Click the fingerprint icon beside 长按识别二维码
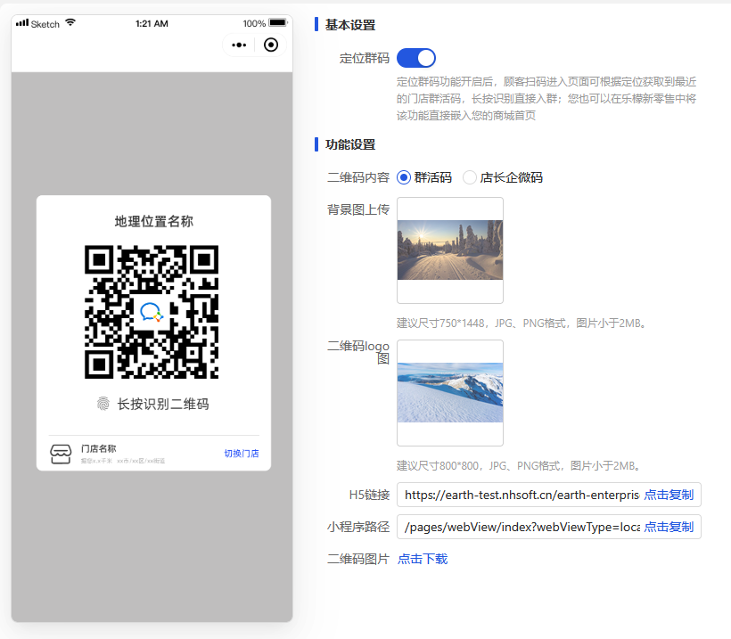Screen dimensions: 731x639 coord(103,404)
